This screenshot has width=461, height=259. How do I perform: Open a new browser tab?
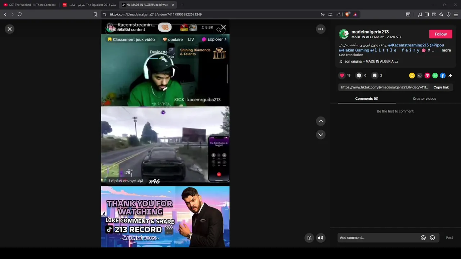(182, 5)
